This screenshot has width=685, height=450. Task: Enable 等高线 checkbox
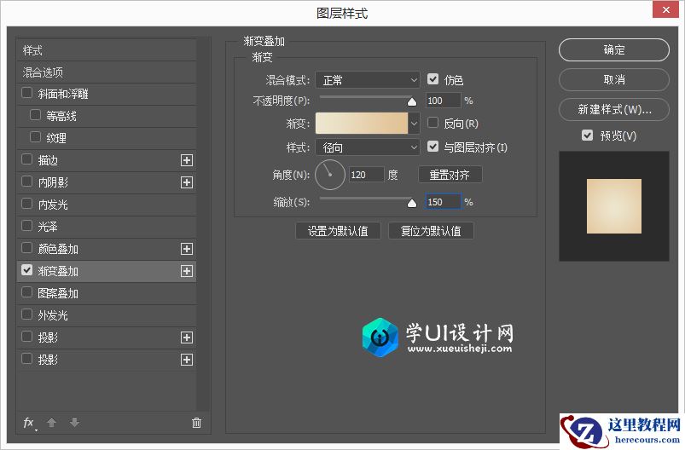(x=35, y=115)
